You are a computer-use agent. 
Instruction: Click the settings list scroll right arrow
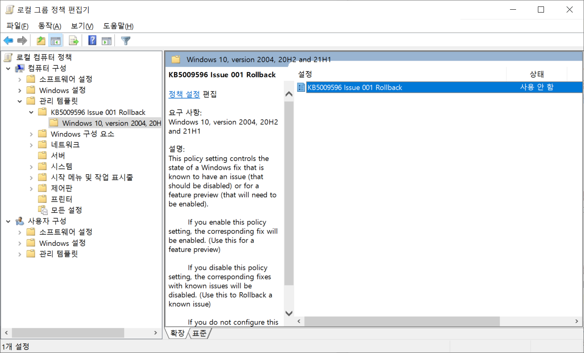pyautogui.click(x=577, y=321)
